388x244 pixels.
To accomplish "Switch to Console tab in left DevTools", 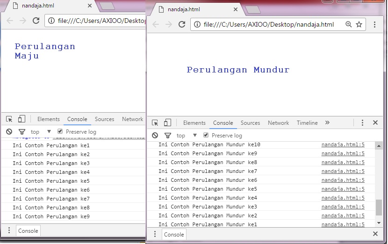I will tap(77, 119).
